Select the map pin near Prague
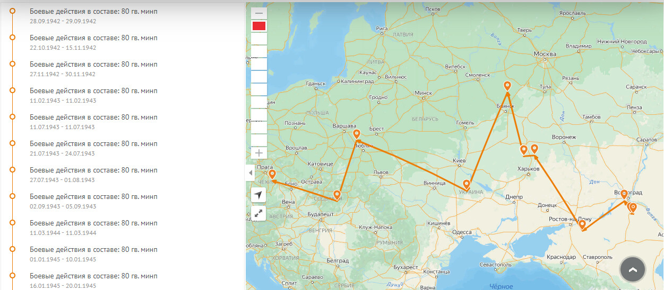664x290 pixels. pos(272,175)
